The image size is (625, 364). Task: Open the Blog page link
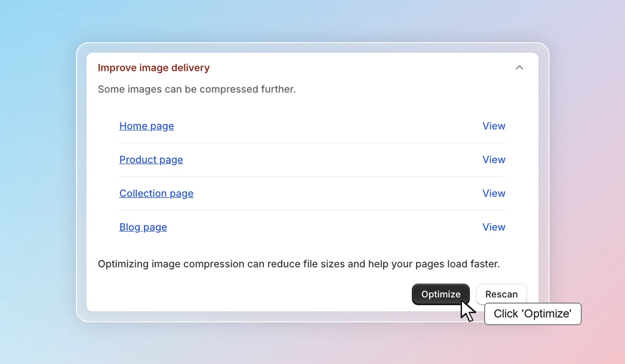[x=143, y=227]
